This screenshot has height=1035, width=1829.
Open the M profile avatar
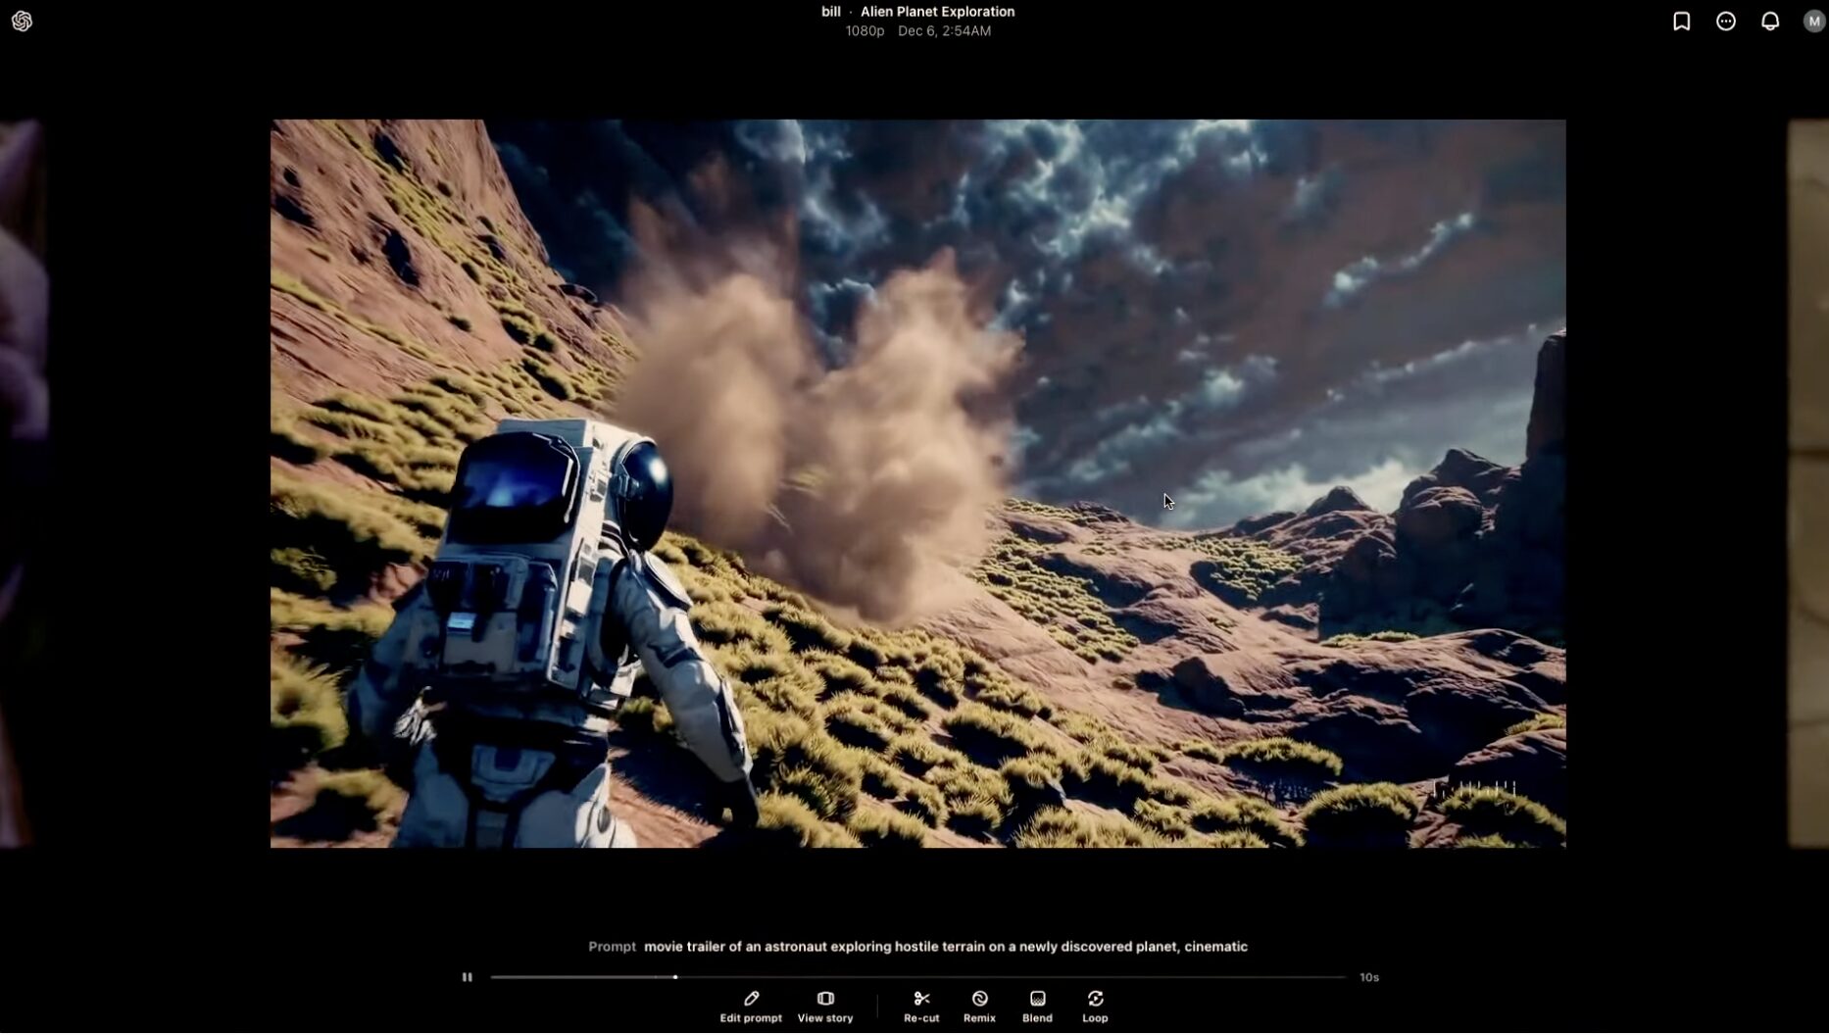coord(1814,21)
